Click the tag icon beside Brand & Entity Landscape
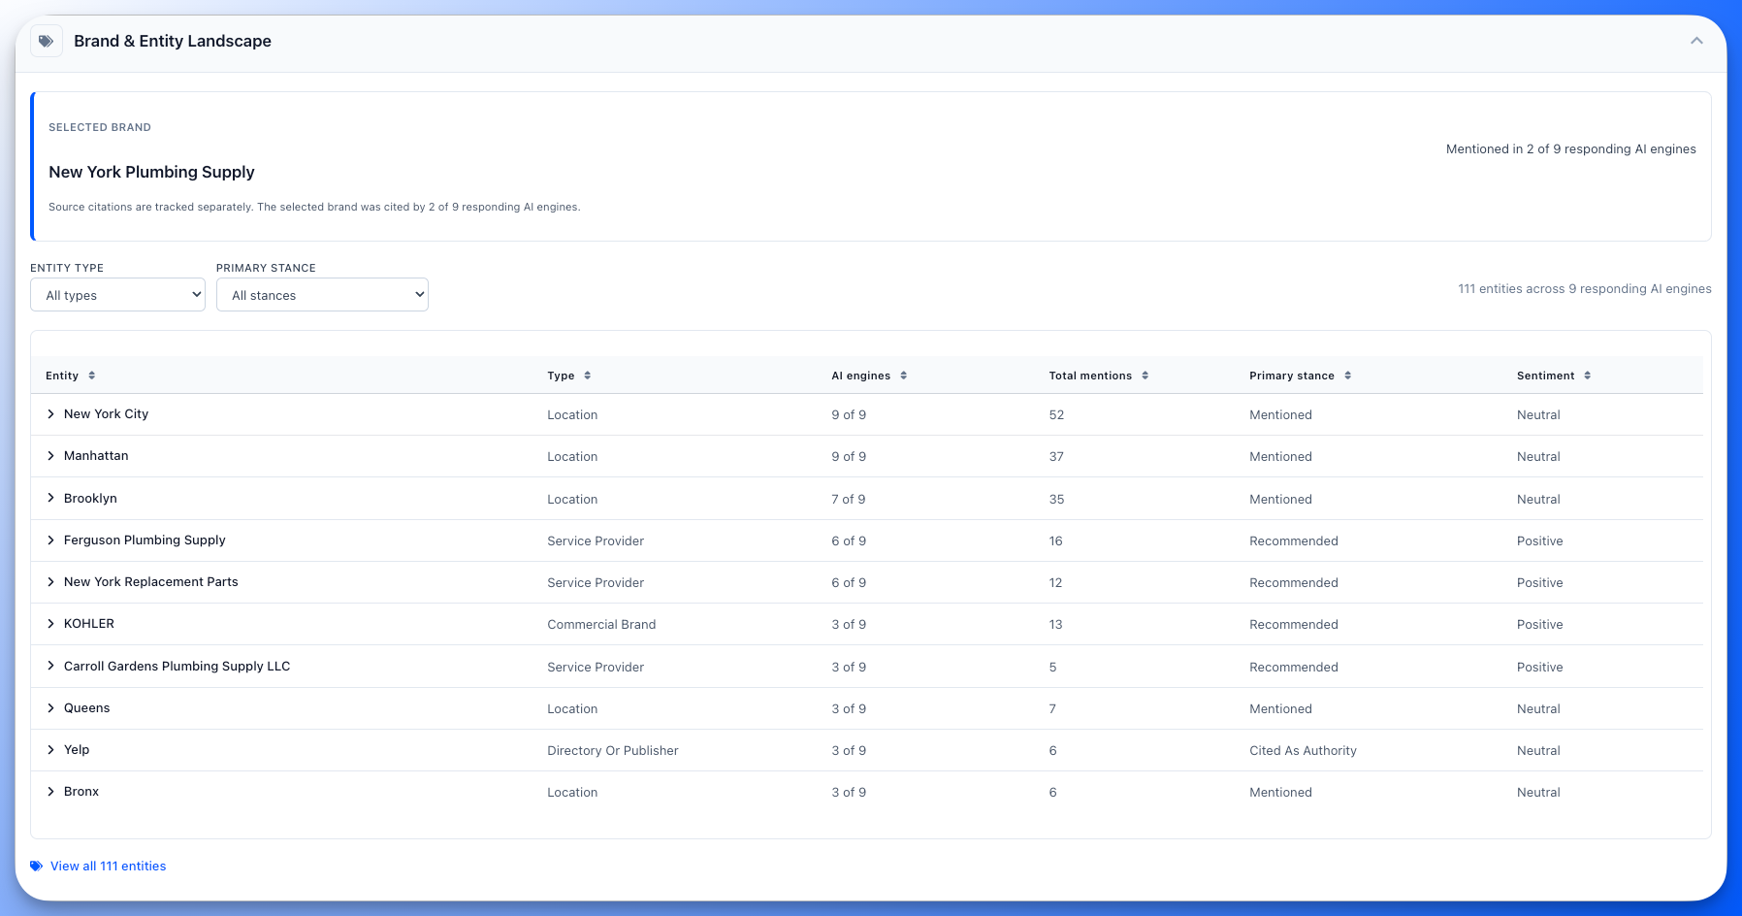 [46, 41]
